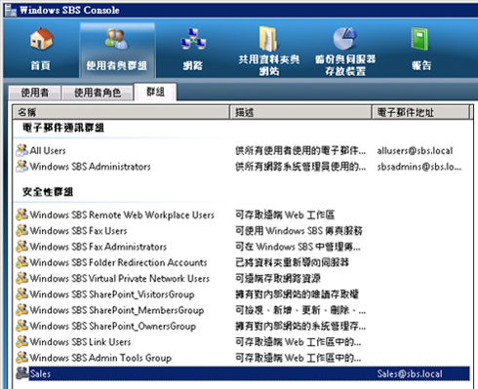The width and height of the screenshot is (478, 389).
Task: Click the icon beside Windows SBS Fax Users
Action: (22, 230)
